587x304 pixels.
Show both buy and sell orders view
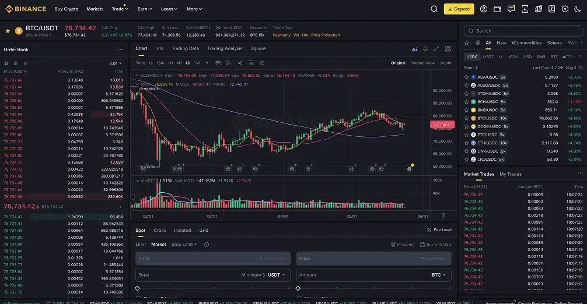[x=6, y=63]
